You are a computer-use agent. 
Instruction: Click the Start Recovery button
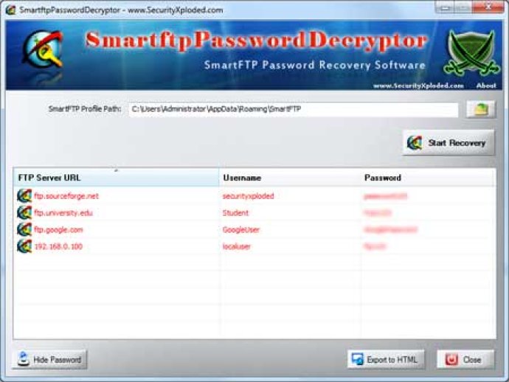449,143
